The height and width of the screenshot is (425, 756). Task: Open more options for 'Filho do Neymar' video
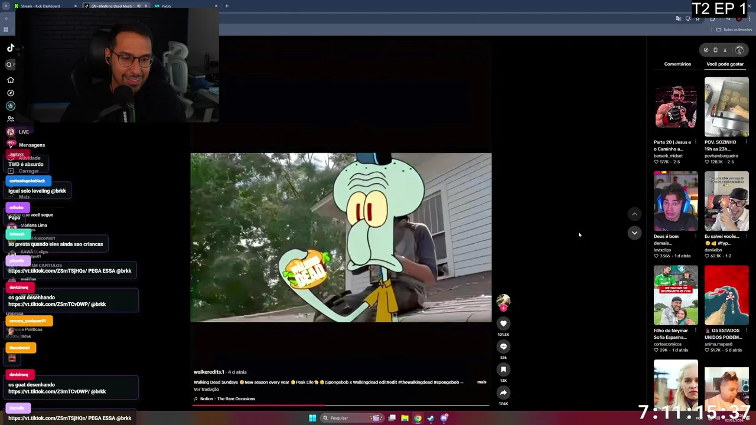(696, 331)
